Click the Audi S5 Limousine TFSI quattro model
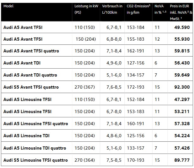This screenshot has height=168, width=194. point(36,160)
